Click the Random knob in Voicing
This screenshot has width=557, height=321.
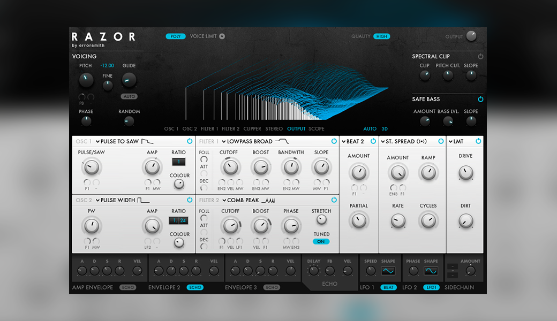point(129,121)
